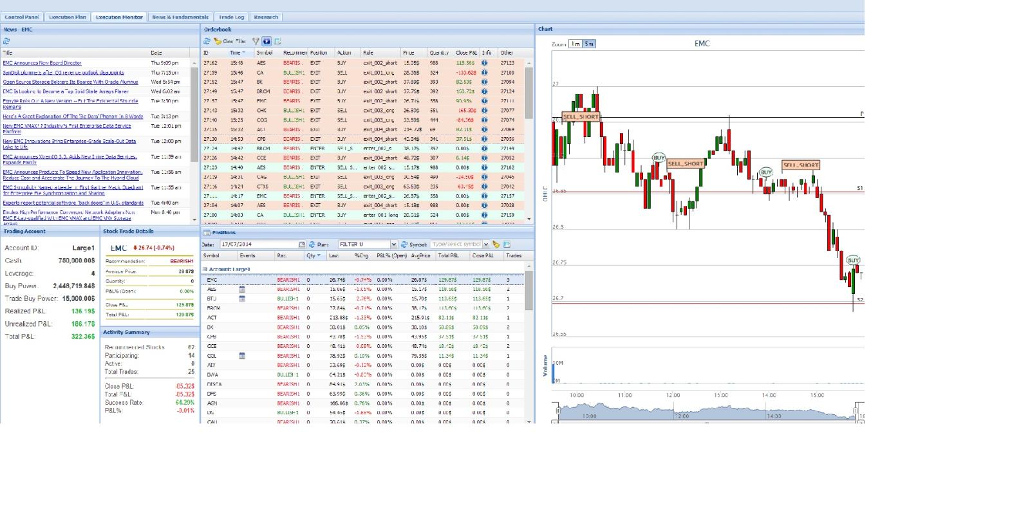1030x505 pixels.
Task: Click the export grid icon in Positions toolbar
Action: 507,244
